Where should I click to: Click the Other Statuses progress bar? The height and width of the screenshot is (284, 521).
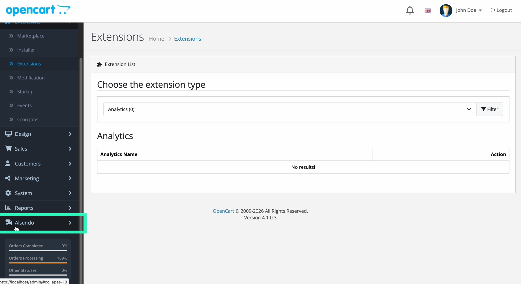38,275
